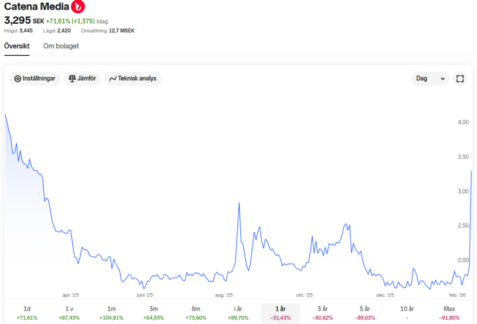
Task: Show the 5 år price history
Action: pos(365,313)
